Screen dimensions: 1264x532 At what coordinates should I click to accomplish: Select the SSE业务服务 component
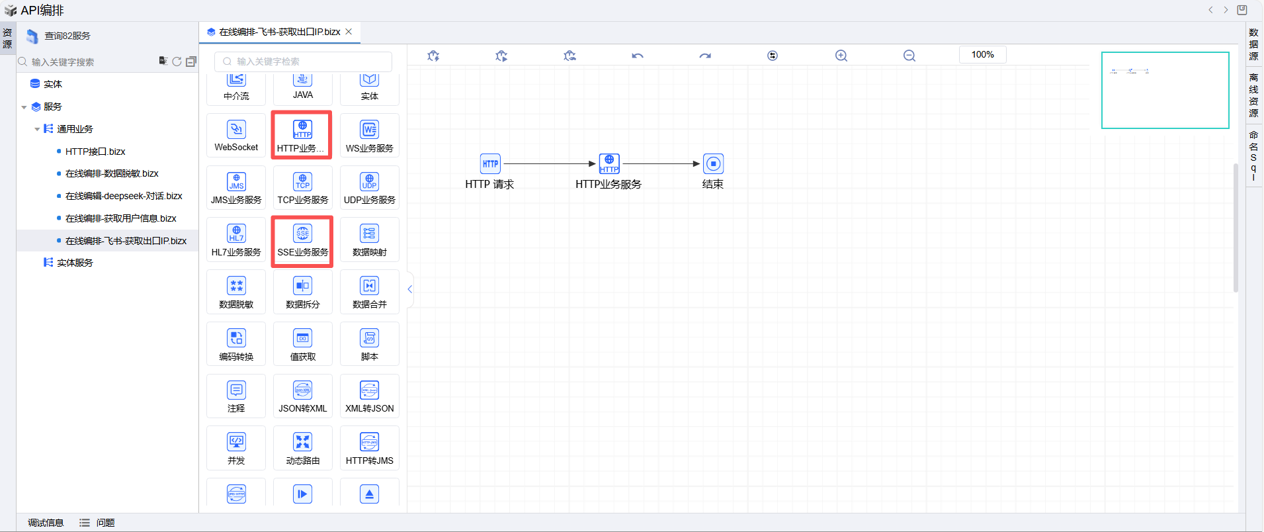click(x=302, y=241)
